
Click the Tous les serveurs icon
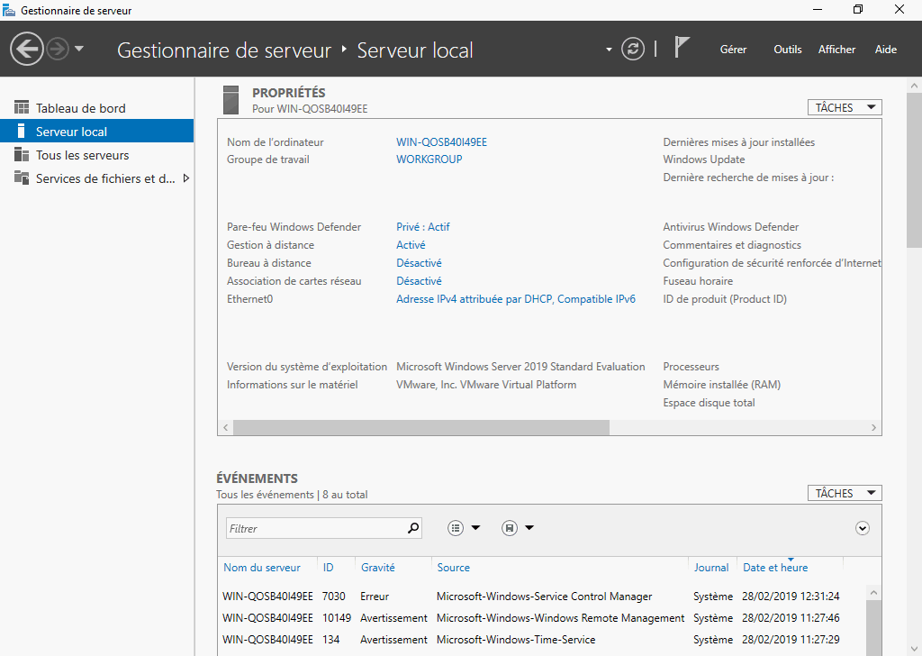coord(22,155)
